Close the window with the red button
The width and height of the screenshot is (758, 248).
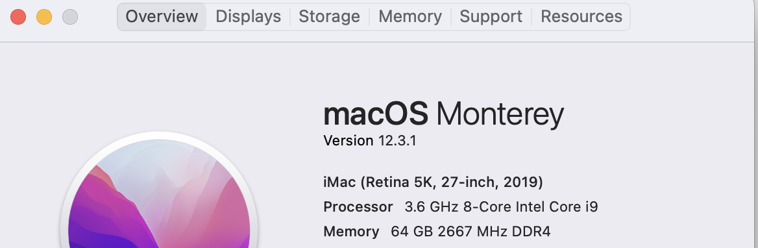(18, 17)
